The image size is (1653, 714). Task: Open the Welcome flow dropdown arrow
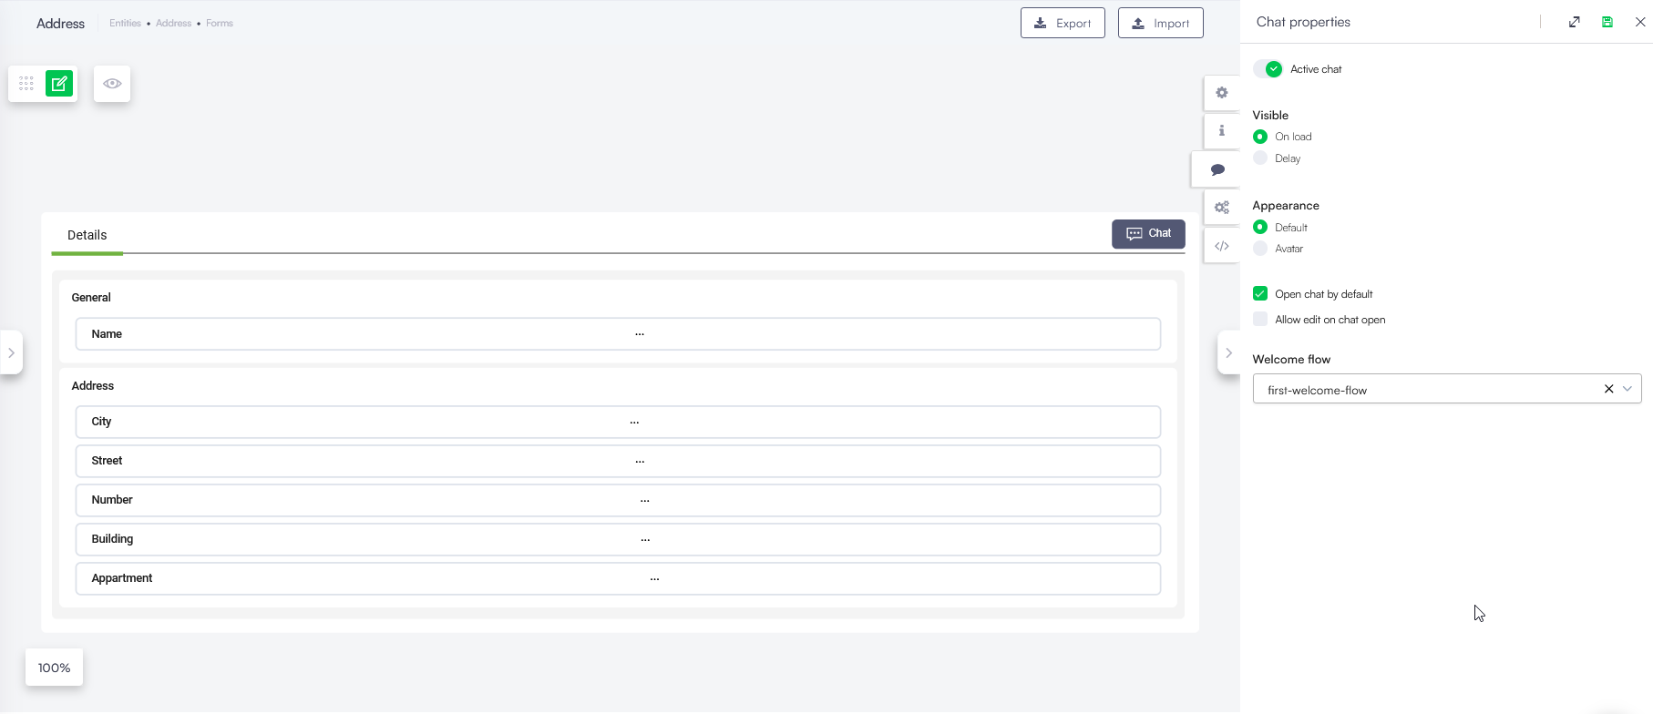coord(1627,389)
